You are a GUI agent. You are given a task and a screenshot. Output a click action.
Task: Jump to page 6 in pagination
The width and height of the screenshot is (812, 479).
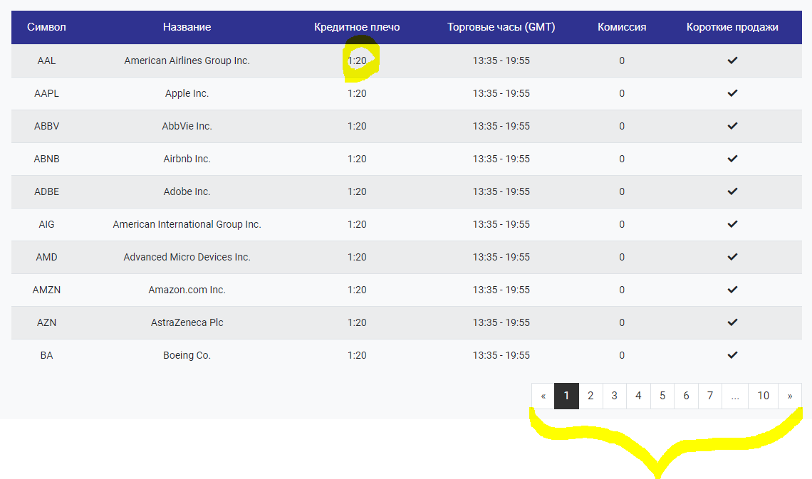tap(686, 396)
